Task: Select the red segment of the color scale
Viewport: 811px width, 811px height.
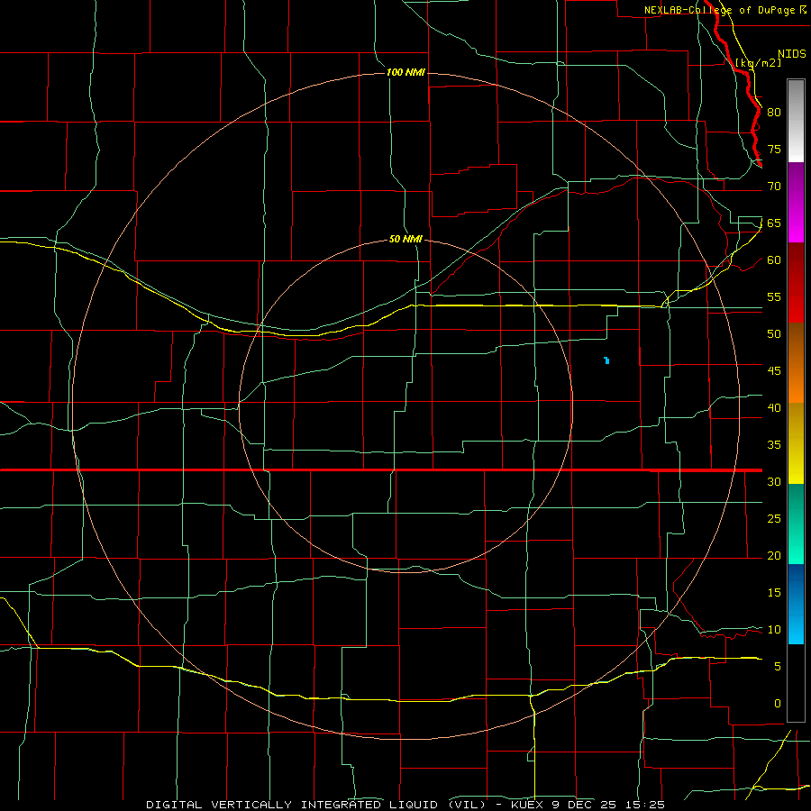Action: click(796, 283)
